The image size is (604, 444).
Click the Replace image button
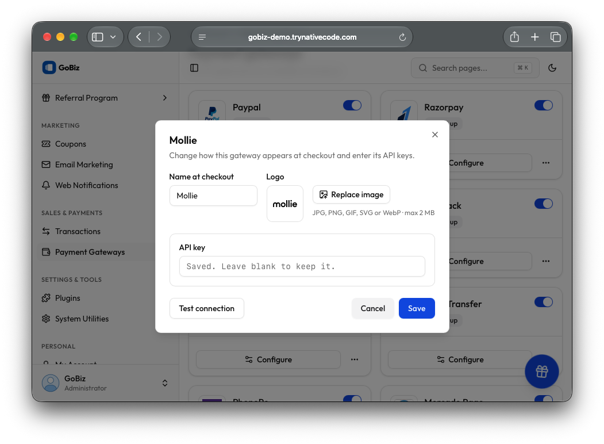point(351,194)
